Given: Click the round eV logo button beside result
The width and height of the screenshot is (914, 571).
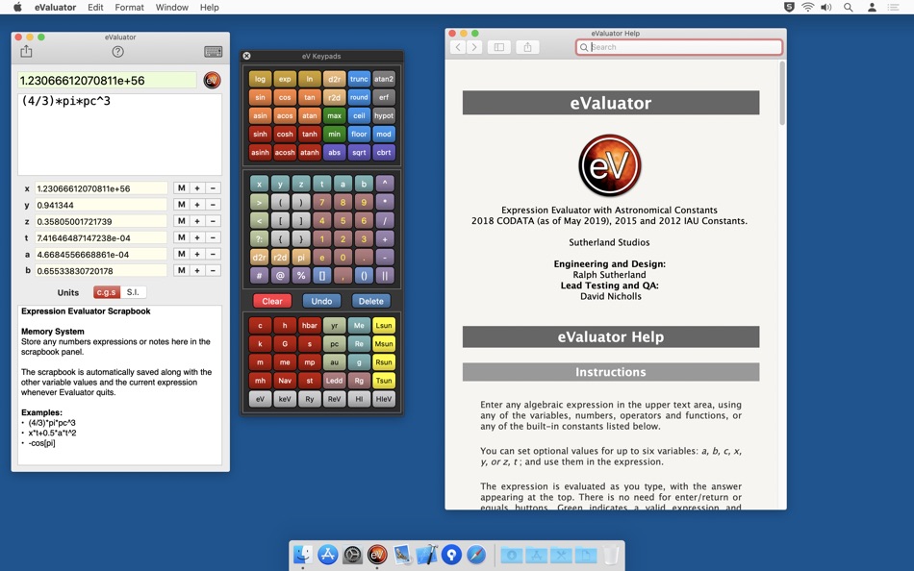Looking at the screenshot, I should 213,80.
